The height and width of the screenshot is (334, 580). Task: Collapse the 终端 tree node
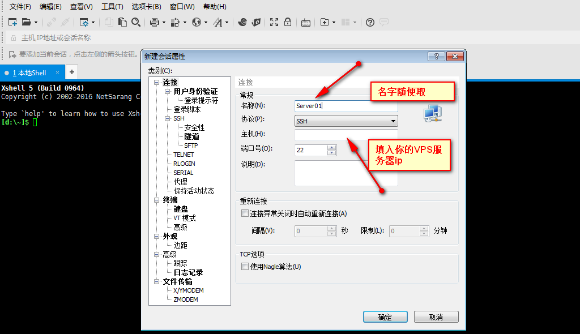(x=156, y=200)
